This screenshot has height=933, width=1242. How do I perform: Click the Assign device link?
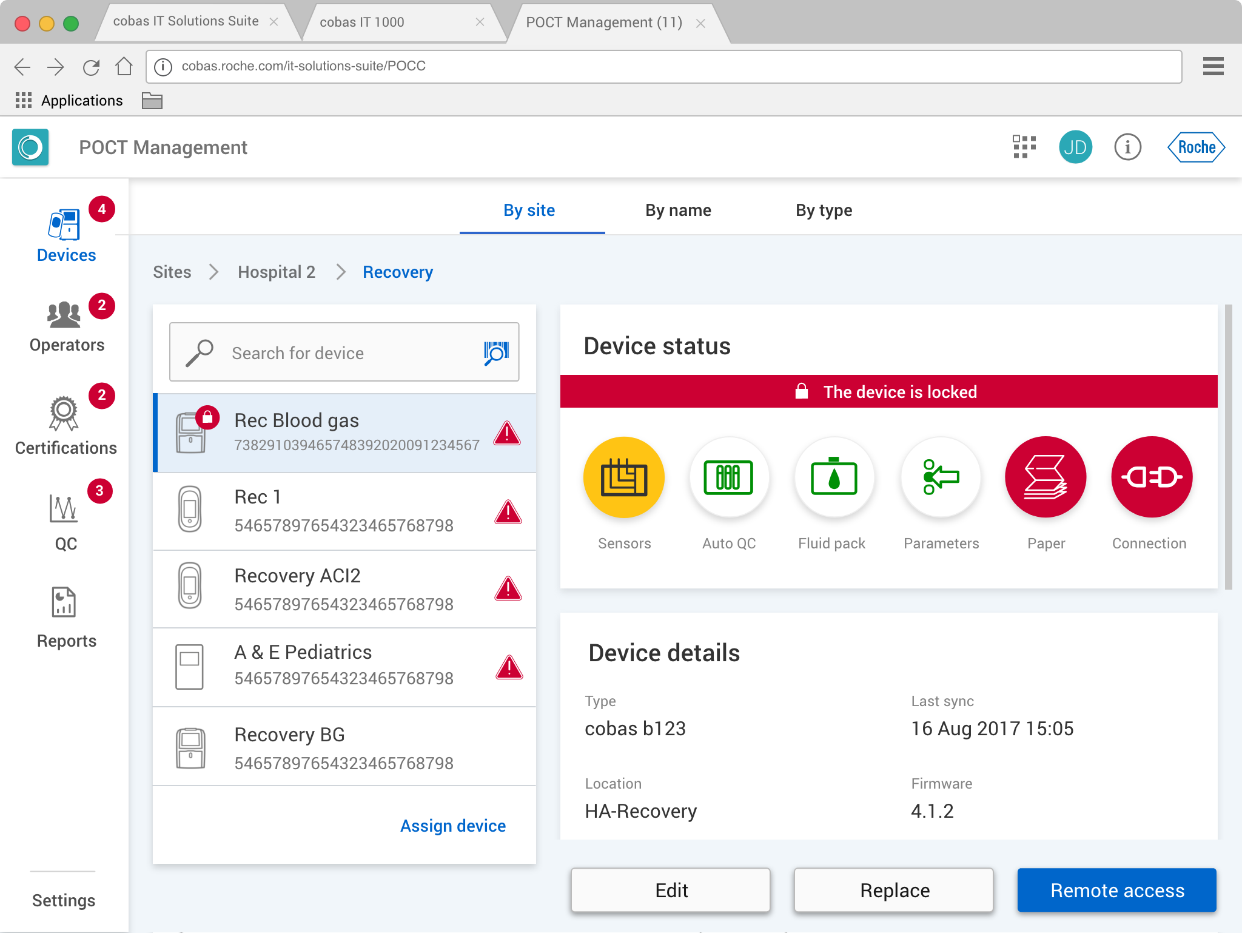[x=452, y=826]
